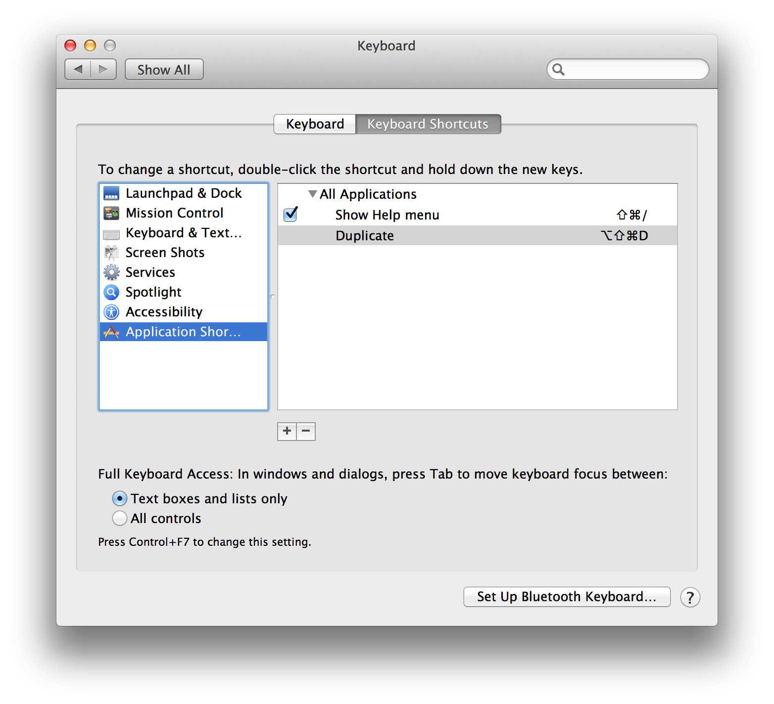Uncheck the Show Help menu checkbox
This screenshot has width=774, height=704.
(x=290, y=215)
